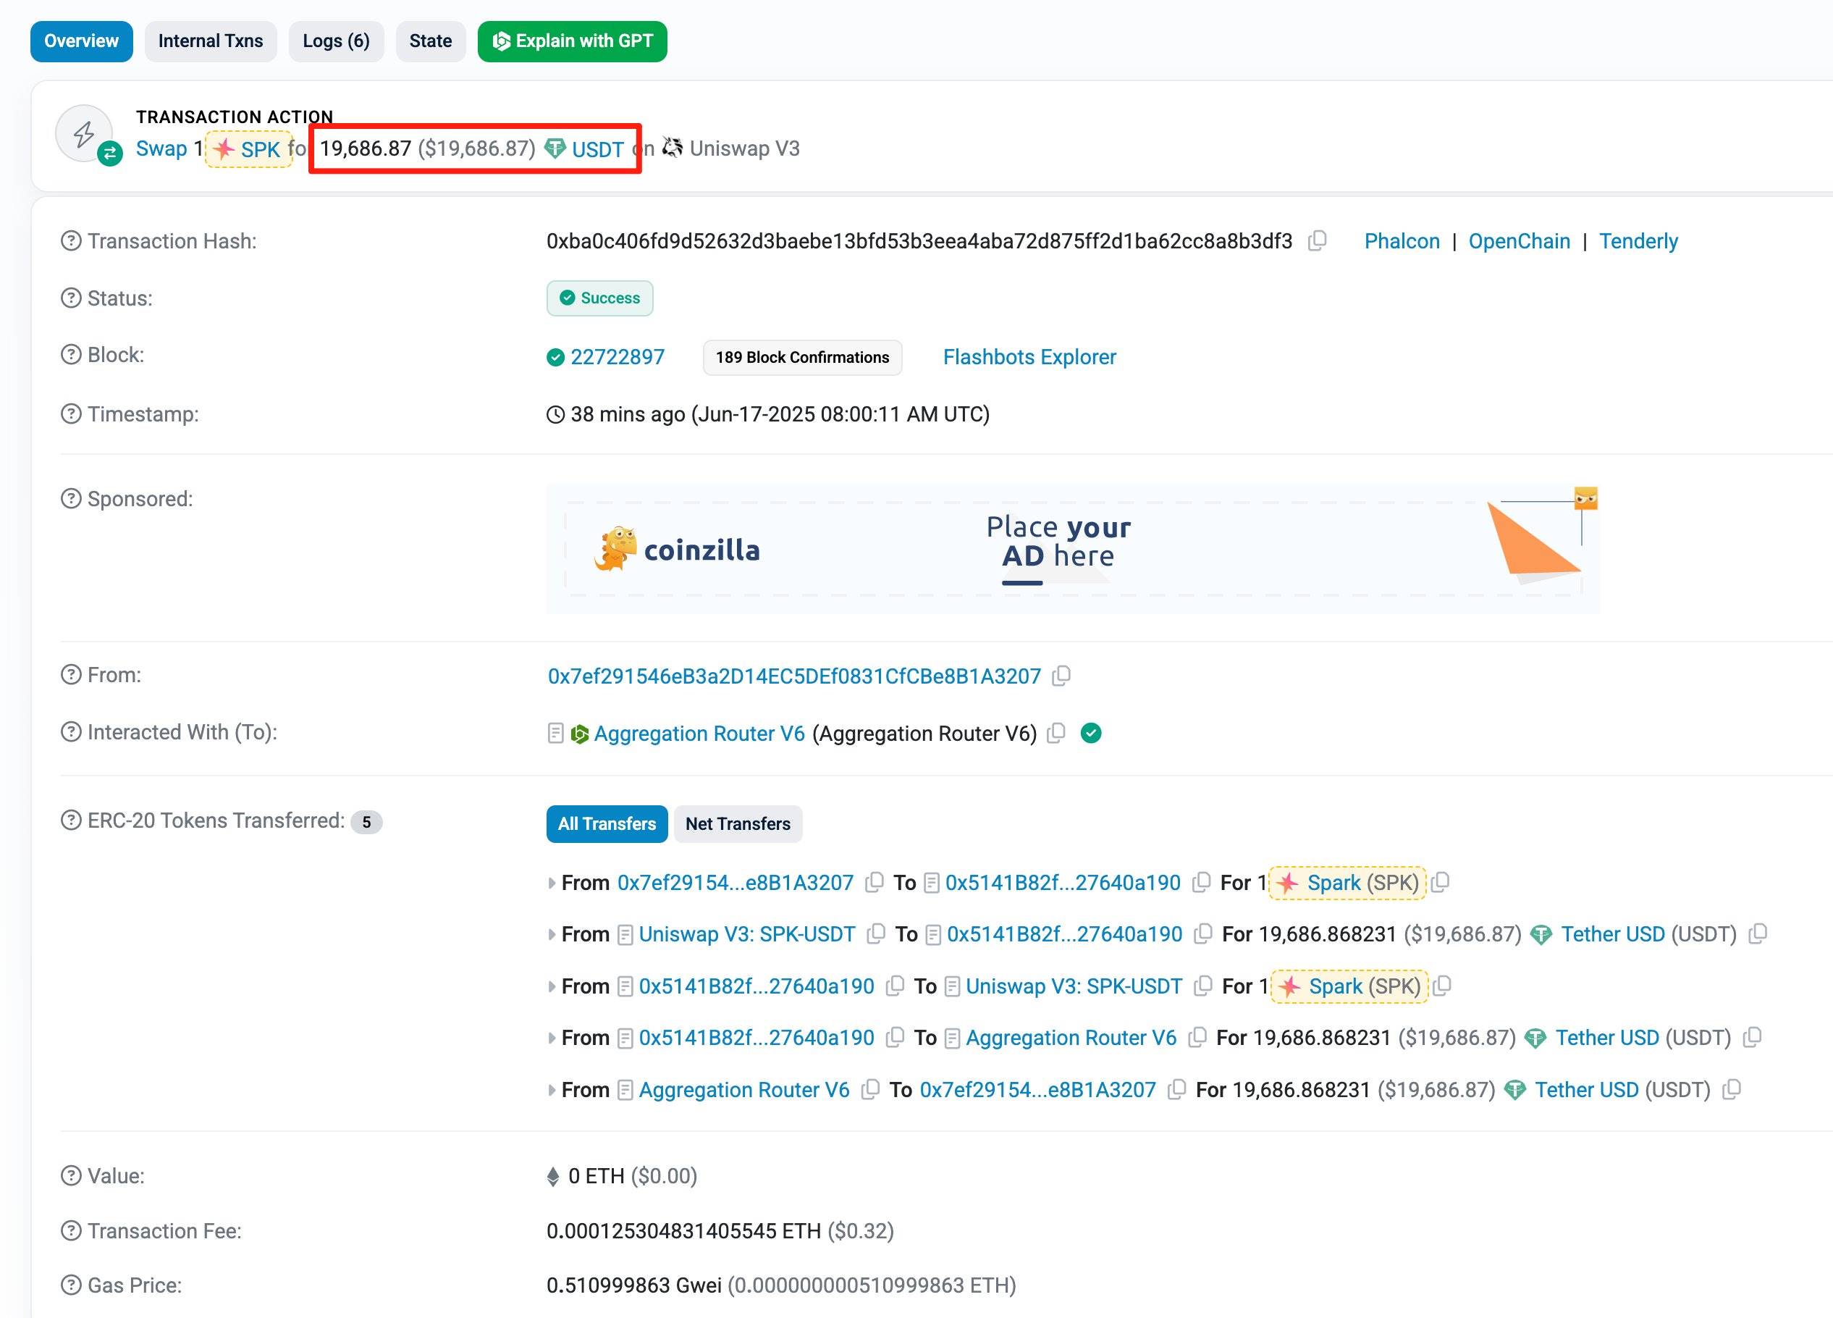Click the From field help icon
Image resolution: width=1833 pixels, height=1318 pixels.
[71, 674]
